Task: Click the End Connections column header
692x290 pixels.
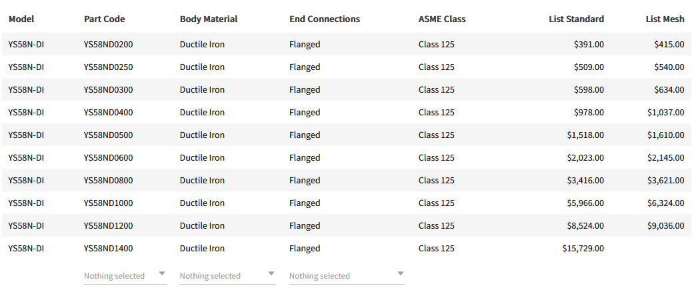Action: pyautogui.click(x=325, y=19)
